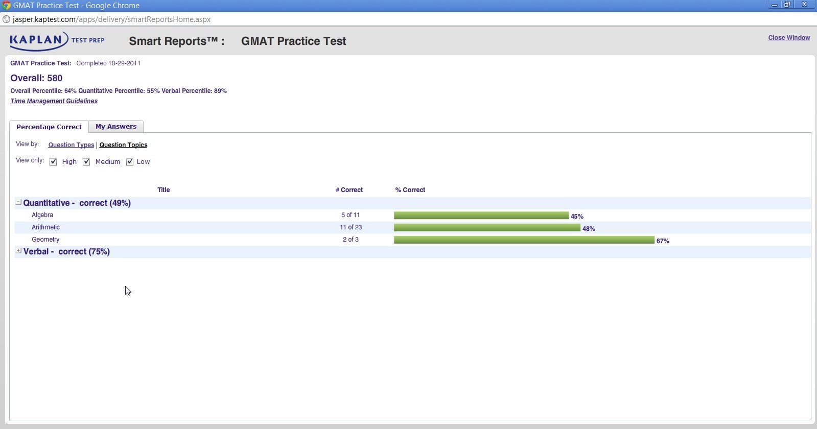Click the '11 of 23' correct count
The height and width of the screenshot is (429, 817).
[351, 227]
